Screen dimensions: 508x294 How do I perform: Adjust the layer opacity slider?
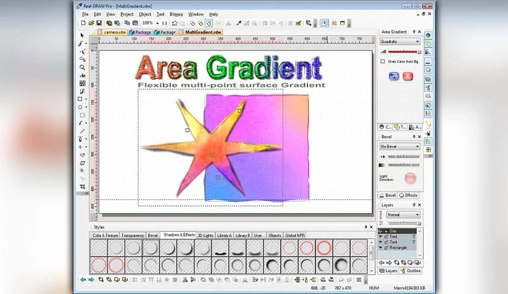[404, 223]
